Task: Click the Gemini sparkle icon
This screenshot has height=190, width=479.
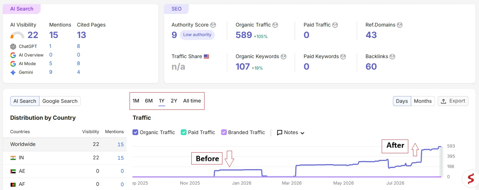Action: [13, 72]
